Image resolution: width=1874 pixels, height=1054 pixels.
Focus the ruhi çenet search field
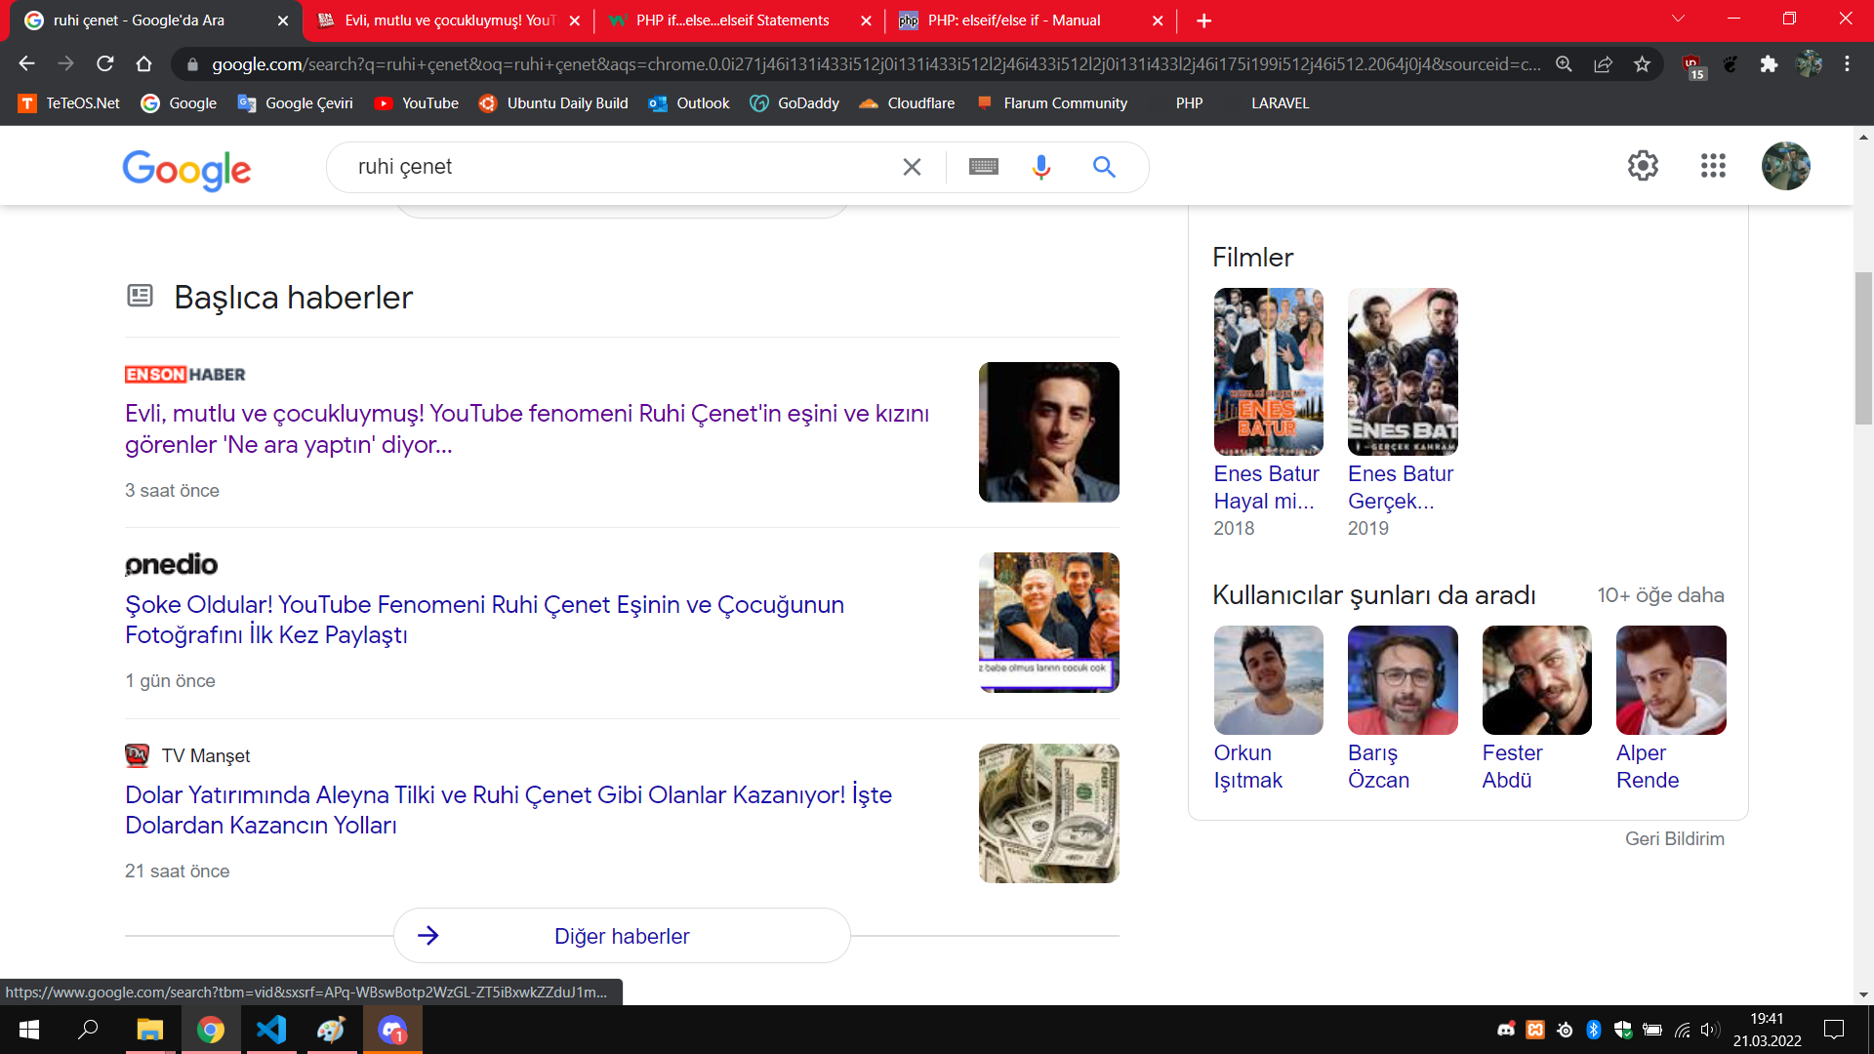coord(625,167)
